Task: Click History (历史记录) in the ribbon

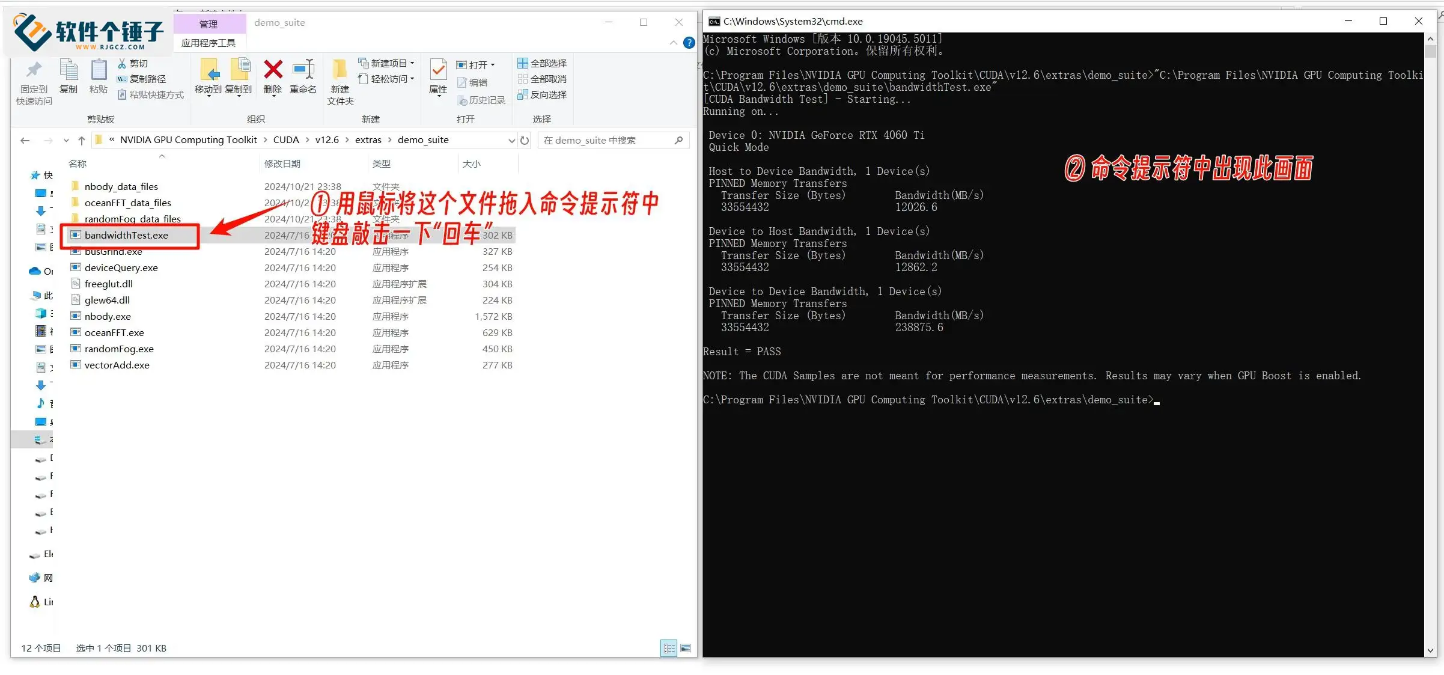Action: [481, 100]
